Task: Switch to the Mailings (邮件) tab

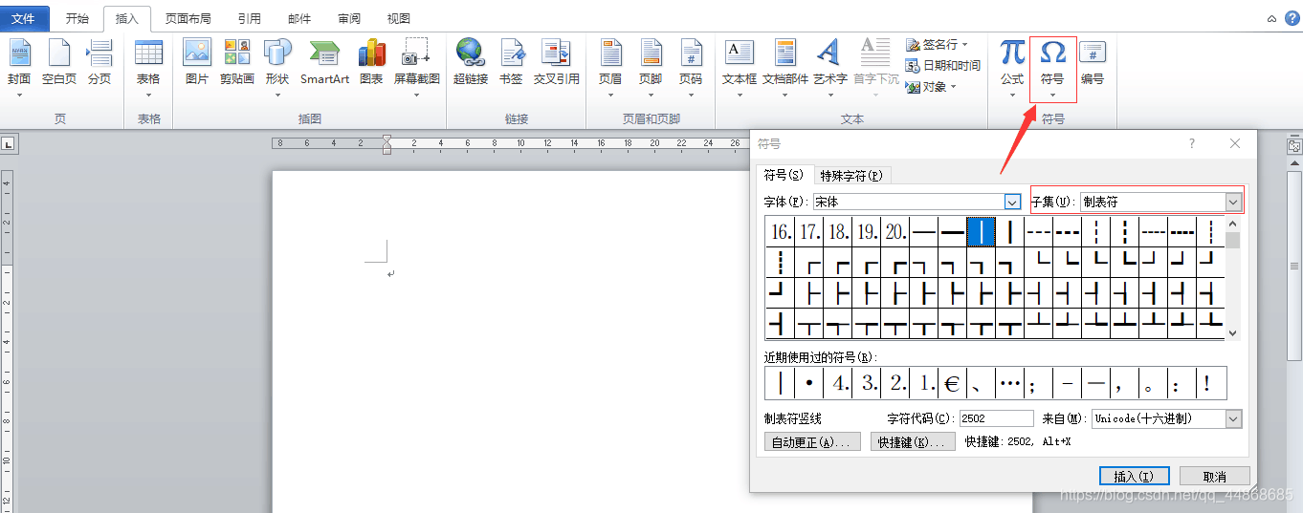Action: (x=299, y=18)
